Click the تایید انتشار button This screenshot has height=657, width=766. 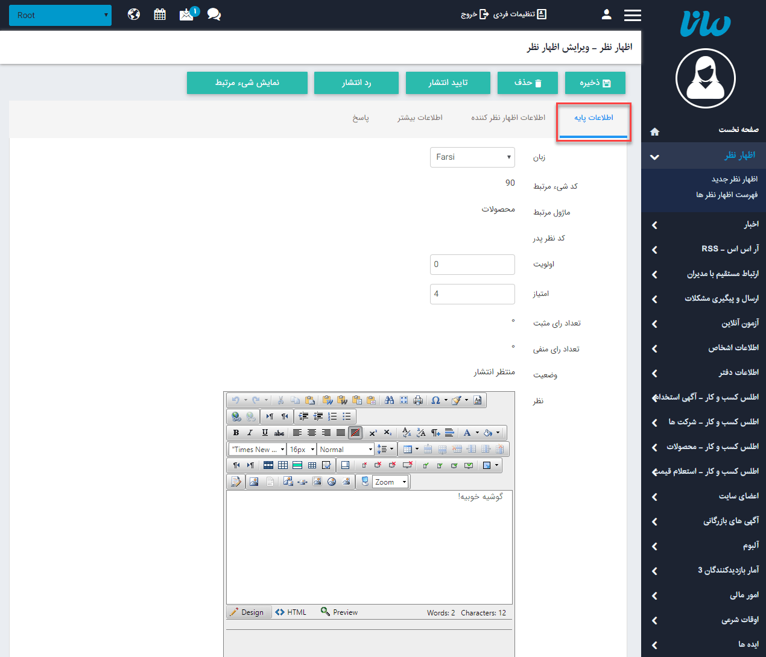pyautogui.click(x=448, y=83)
